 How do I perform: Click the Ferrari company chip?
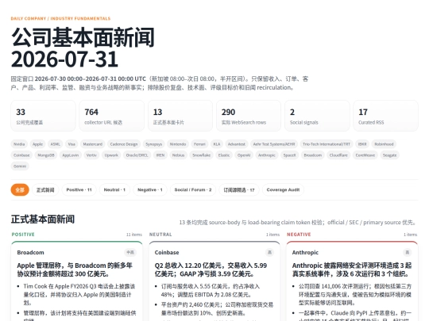(x=199, y=144)
